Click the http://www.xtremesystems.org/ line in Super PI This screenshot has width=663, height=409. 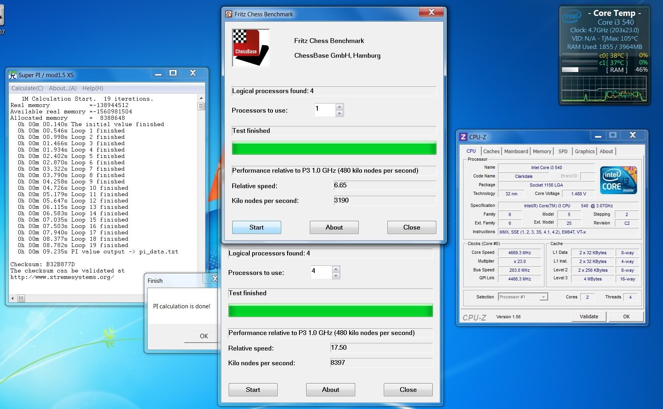pos(62,277)
